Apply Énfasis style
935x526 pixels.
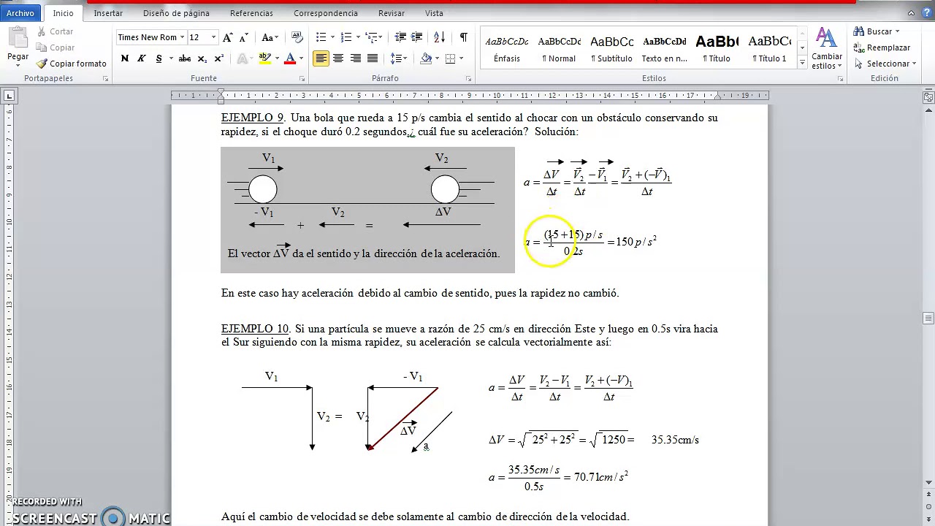tap(507, 49)
